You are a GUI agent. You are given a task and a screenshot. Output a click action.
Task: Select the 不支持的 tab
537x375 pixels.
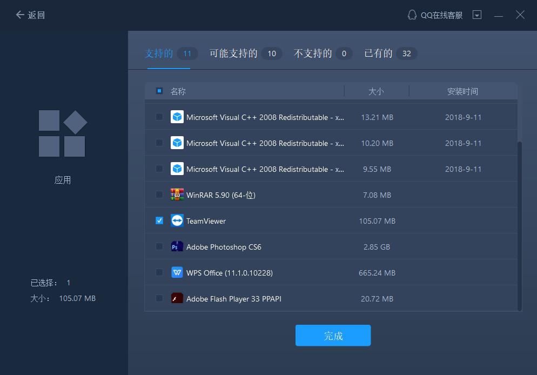click(313, 53)
